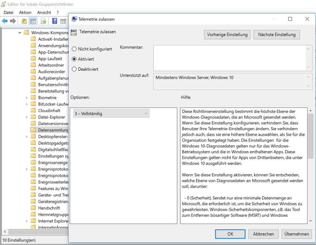The width and height of the screenshot is (316, 245).
Task: Click the Cloudinhalt folder icon
Action: coord(33,110)
